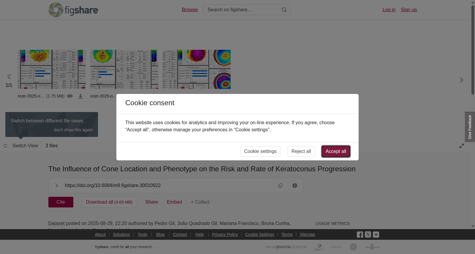Go to next file with right arrow

(x=462, y=80)
